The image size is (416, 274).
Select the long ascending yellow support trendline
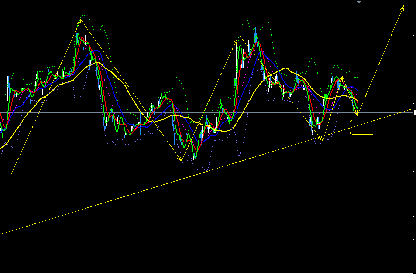(x=207, y=171)
